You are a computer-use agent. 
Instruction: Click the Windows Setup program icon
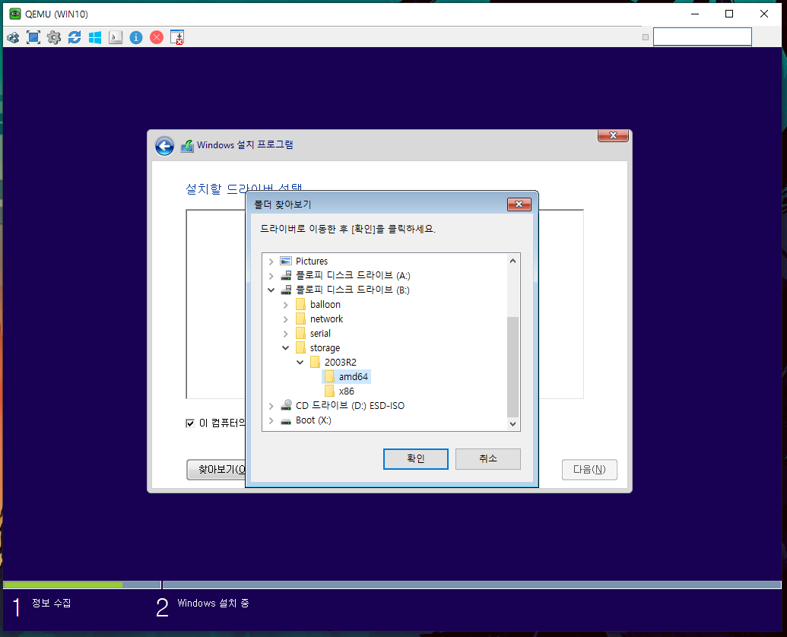pyautogui.click(x=187, y=146)
